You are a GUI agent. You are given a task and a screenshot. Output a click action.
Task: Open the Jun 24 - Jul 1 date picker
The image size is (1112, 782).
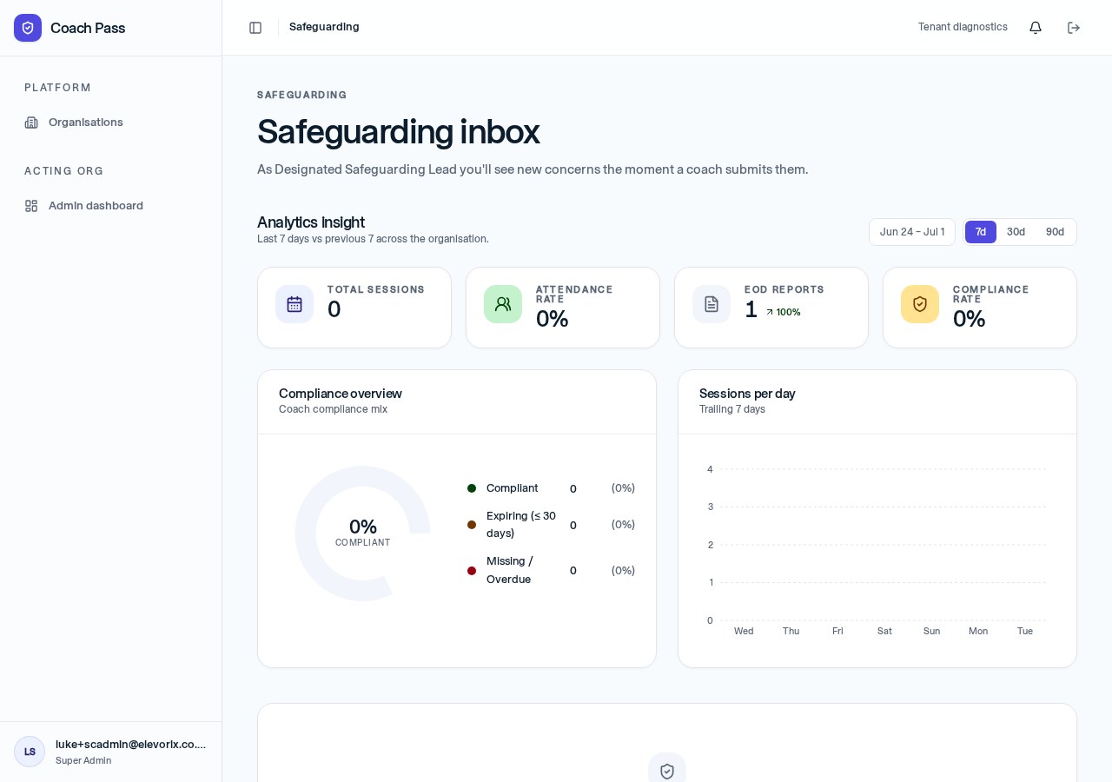point(912,232)
